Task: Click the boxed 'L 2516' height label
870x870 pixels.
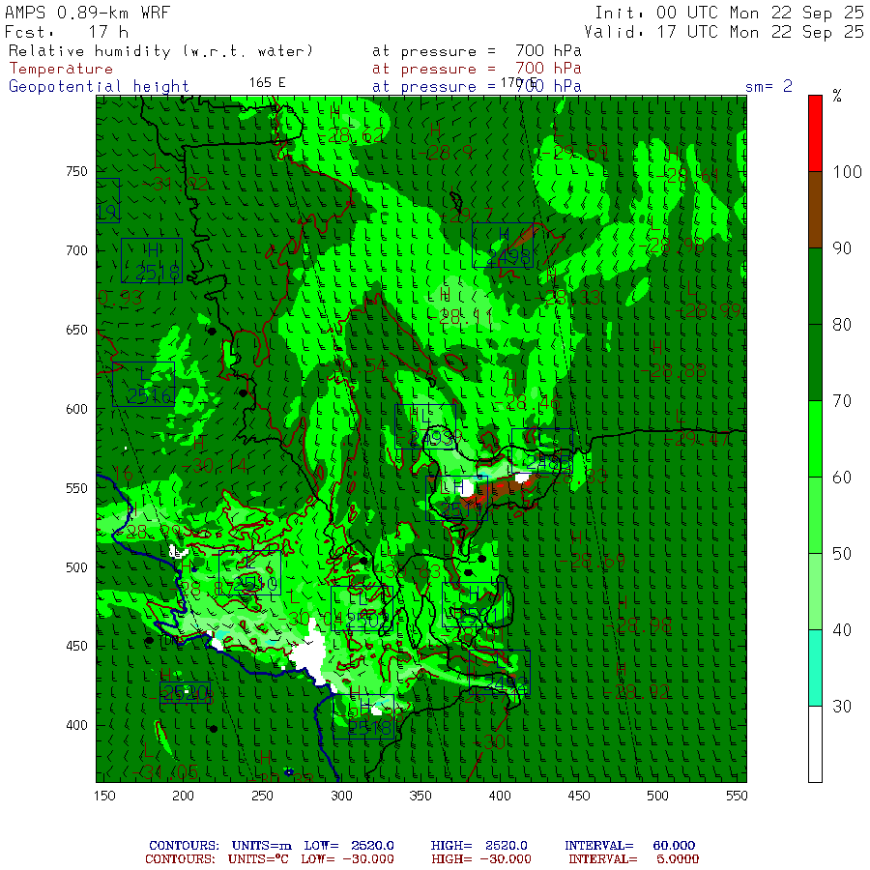Action: click(144, 384)
